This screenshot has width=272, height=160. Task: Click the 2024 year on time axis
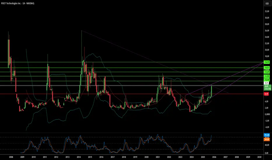(192, 157)
